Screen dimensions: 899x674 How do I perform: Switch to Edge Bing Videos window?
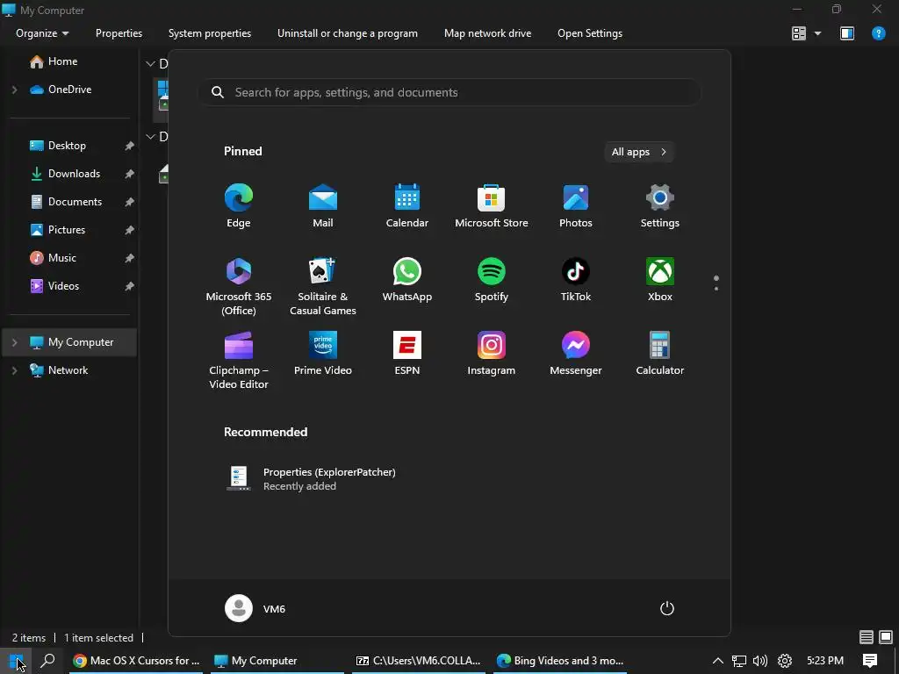tap(559, 661)
